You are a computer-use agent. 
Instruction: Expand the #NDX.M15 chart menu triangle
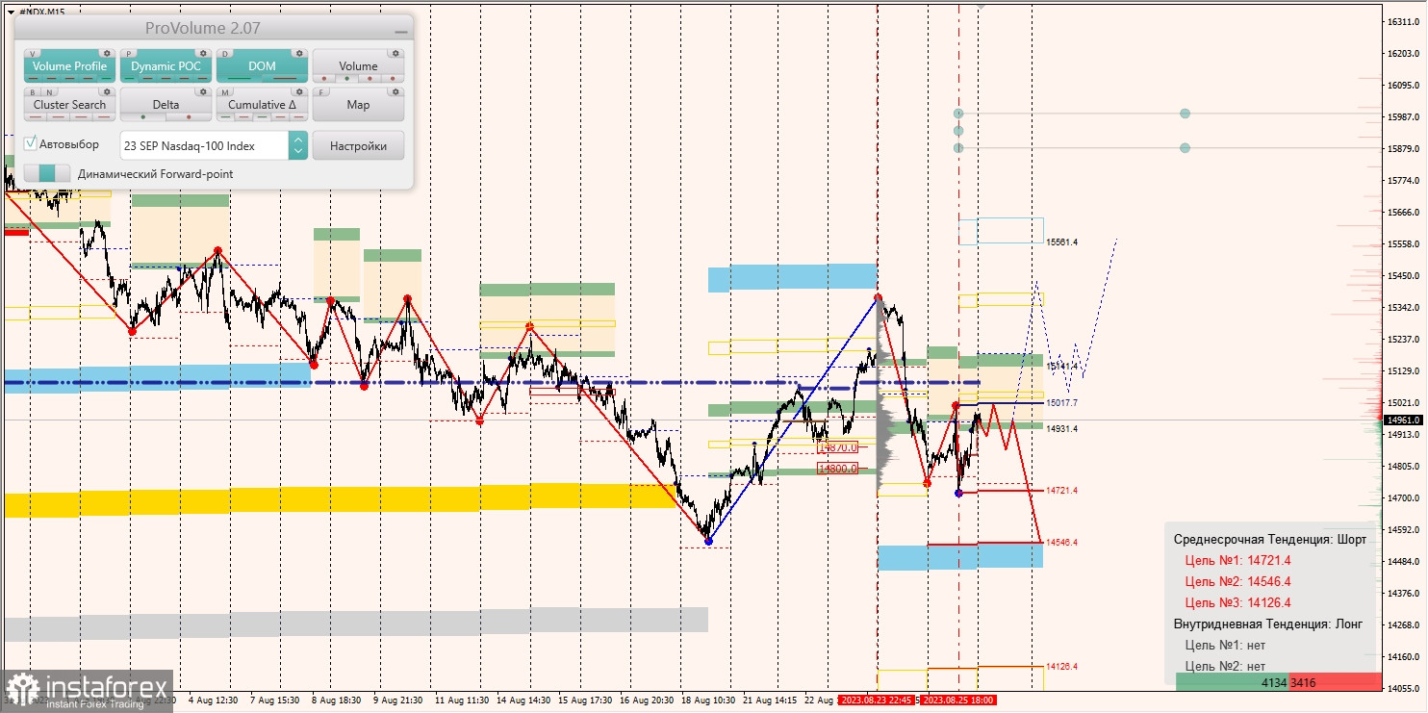click(x=11, y=12)
